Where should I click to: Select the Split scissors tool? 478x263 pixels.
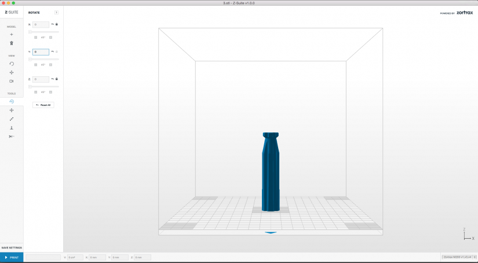[12, 136]
